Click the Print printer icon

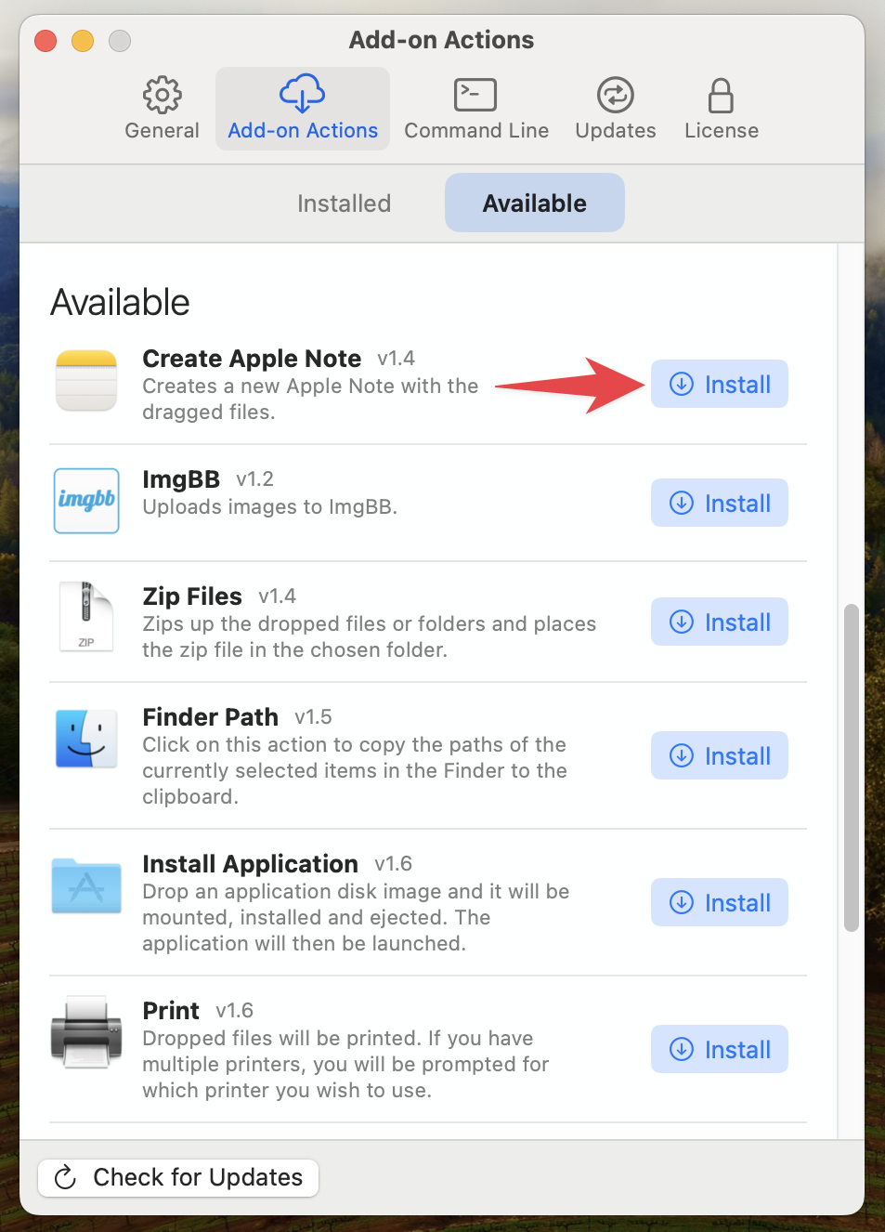[x=86, y=1031]
